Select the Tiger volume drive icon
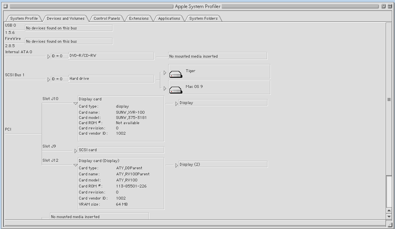 [176, 74]
